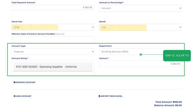The width and height of the screenshot is (193, 108).
Task: Click the Department label
Action: click(x=105, y=46)
